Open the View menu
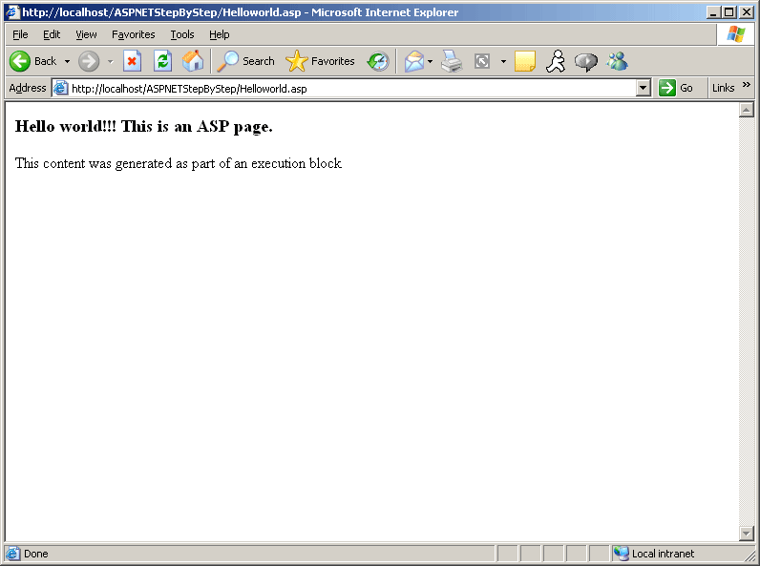760x566 pixels. tap(86, 34)
